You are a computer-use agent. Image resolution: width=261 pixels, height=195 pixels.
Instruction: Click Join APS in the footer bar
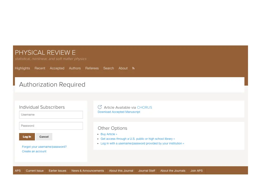click(197, 171)
